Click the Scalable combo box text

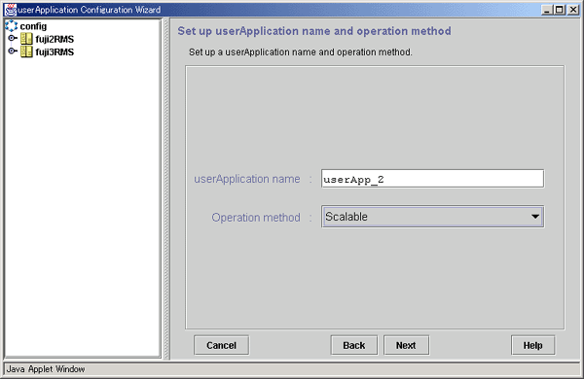pos(347,217)
